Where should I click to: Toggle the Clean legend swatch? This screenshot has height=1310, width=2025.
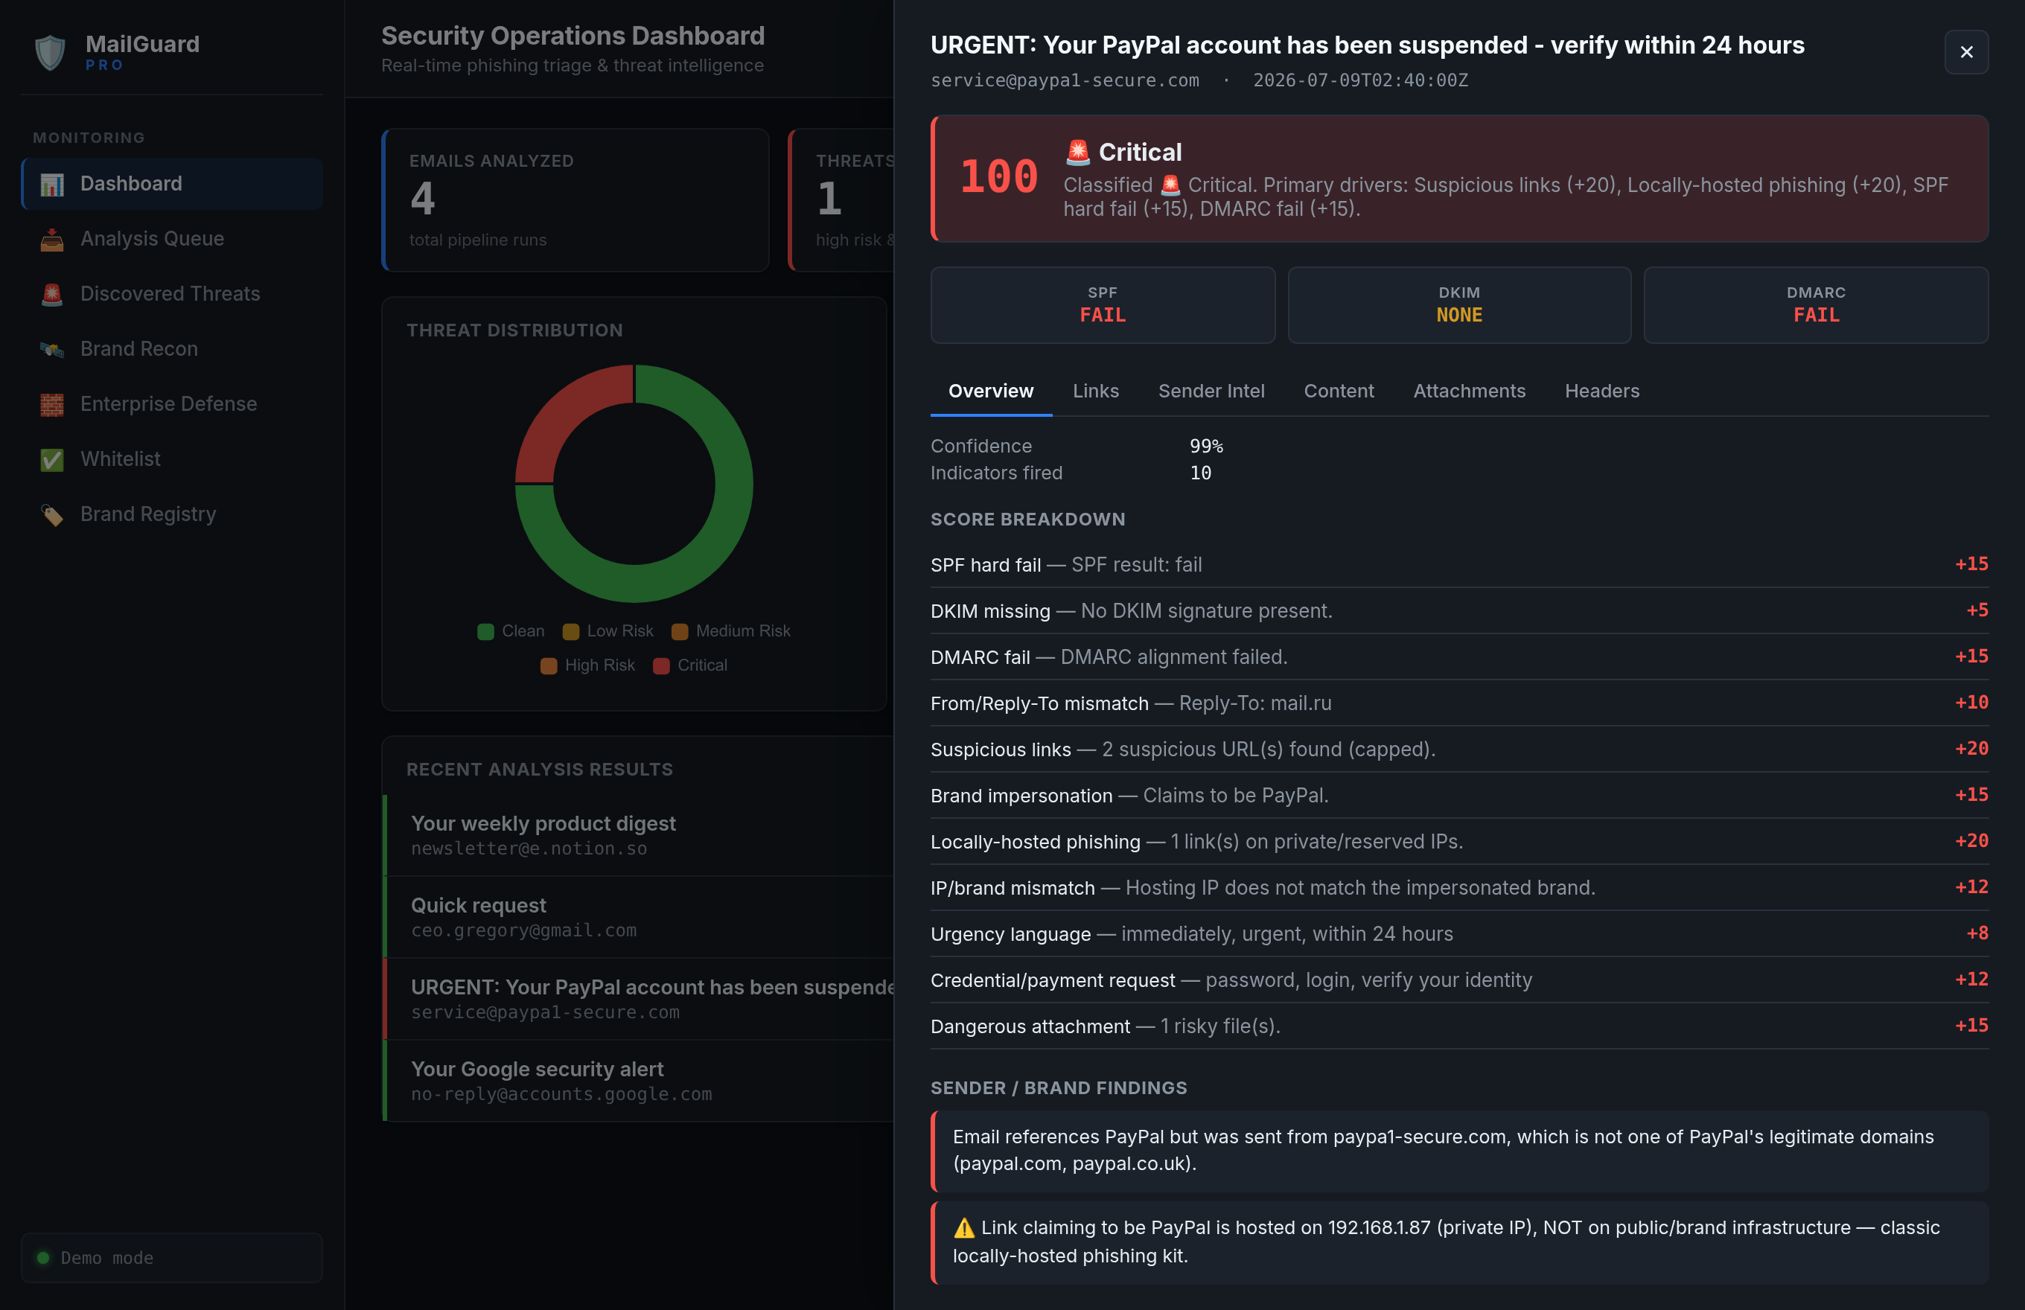click(x=486, y=631)
